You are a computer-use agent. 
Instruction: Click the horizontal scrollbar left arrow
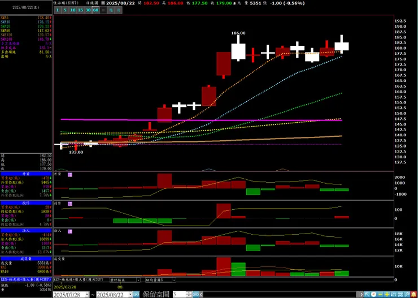click(x=201, y=295)
